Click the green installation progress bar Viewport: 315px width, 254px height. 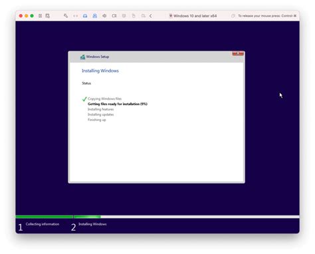[58, 217]
